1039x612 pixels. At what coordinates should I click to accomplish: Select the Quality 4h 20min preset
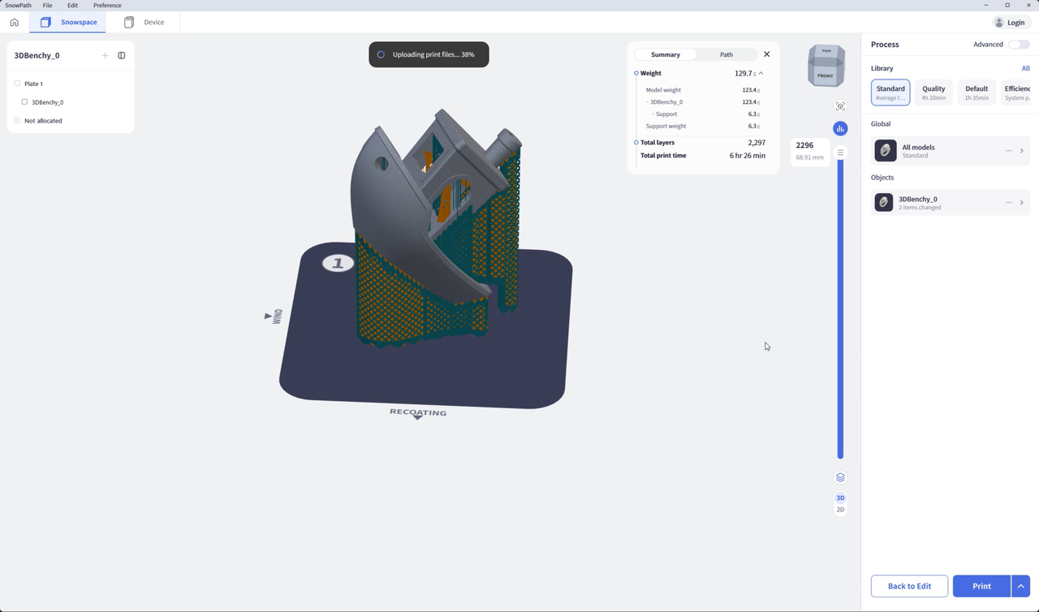[933, 93]
